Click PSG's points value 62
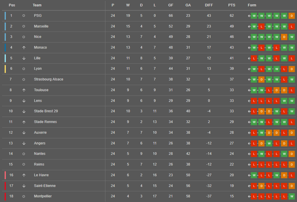The height and width of the screenshot is (202, 297). click(x=232, y=16)
